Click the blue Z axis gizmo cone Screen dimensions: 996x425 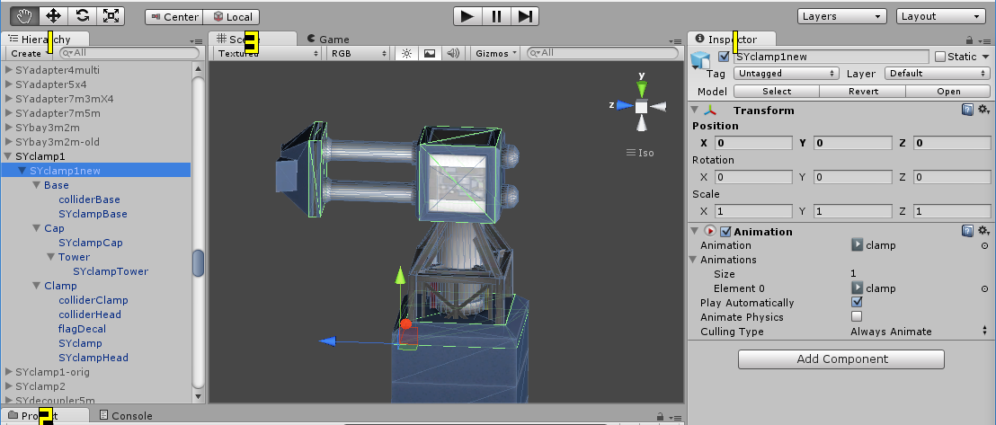click(625, 105)
